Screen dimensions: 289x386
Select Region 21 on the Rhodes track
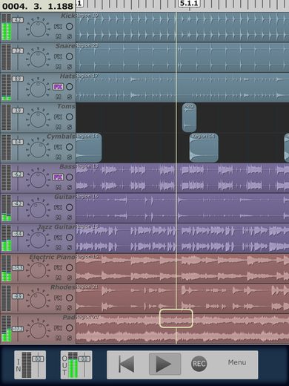pos(182,298)
